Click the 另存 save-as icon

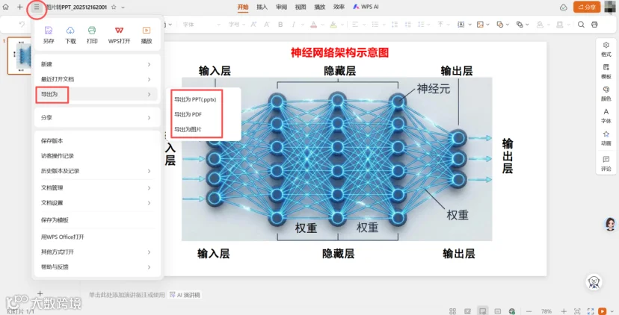pos(49,31)
